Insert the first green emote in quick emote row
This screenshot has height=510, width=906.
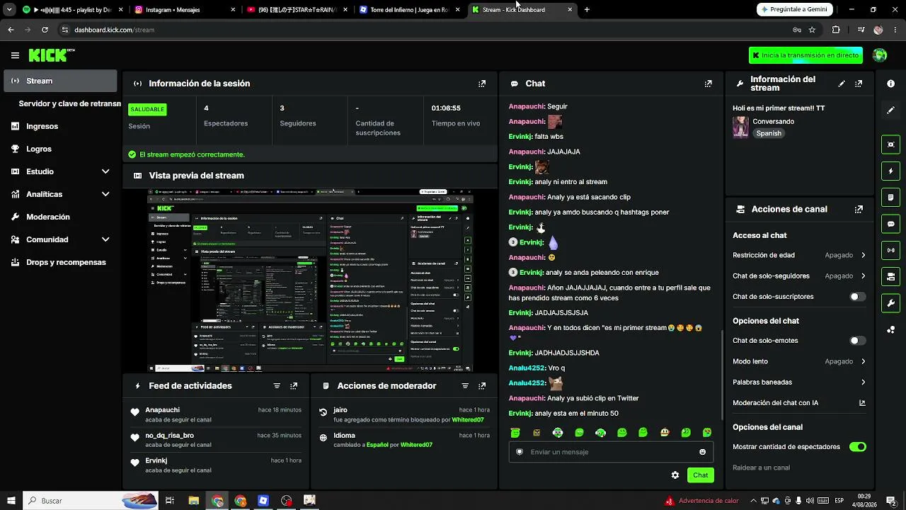[x=515, y=433]
